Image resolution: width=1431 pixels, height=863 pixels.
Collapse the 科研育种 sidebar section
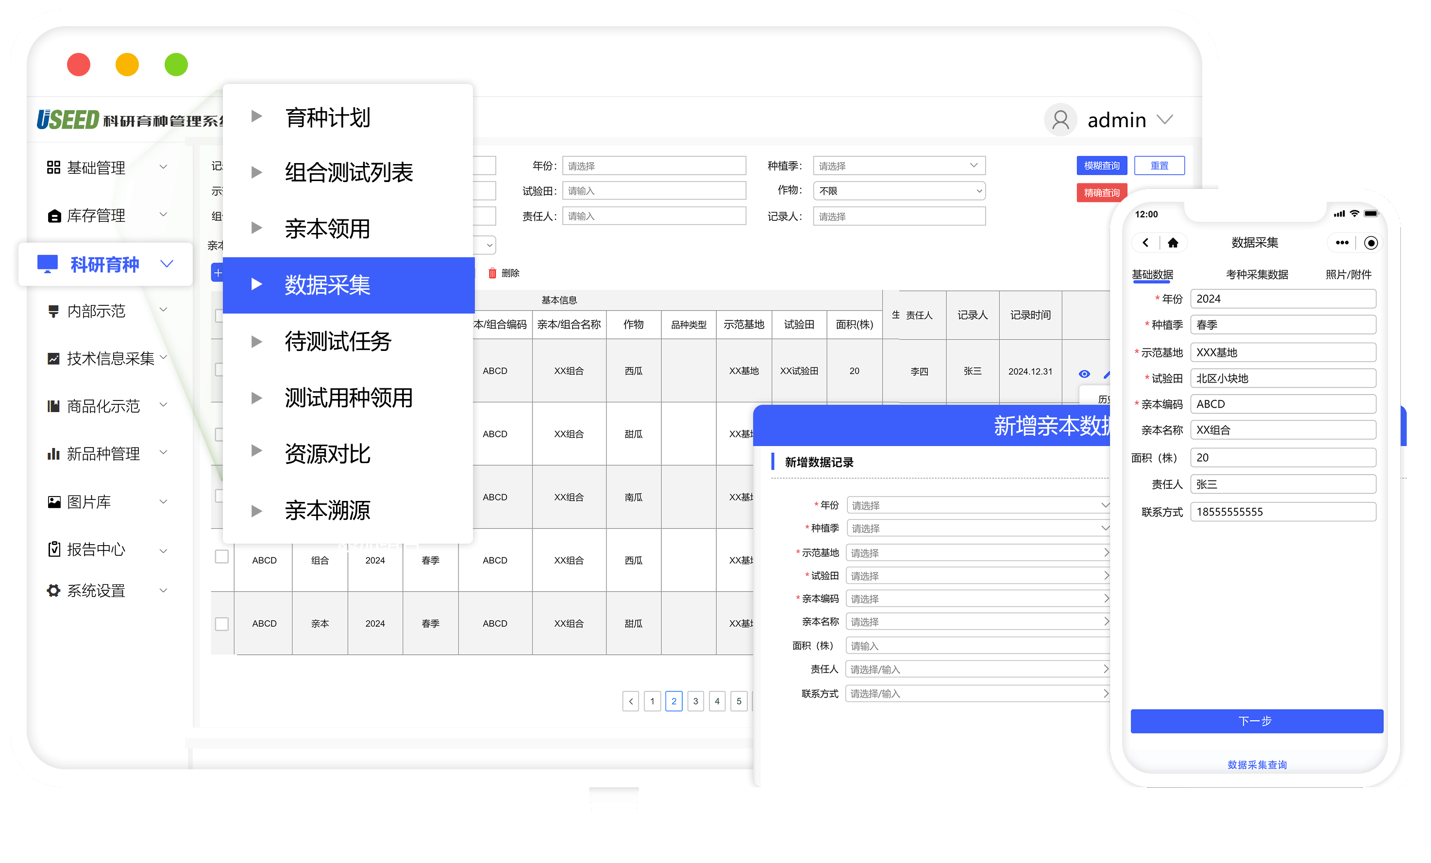168,264
